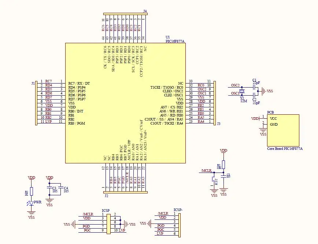Select the 'CK / TX / RC6' pin name

105,57
